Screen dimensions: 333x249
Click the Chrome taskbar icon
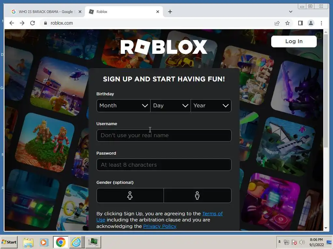[61, 242]
